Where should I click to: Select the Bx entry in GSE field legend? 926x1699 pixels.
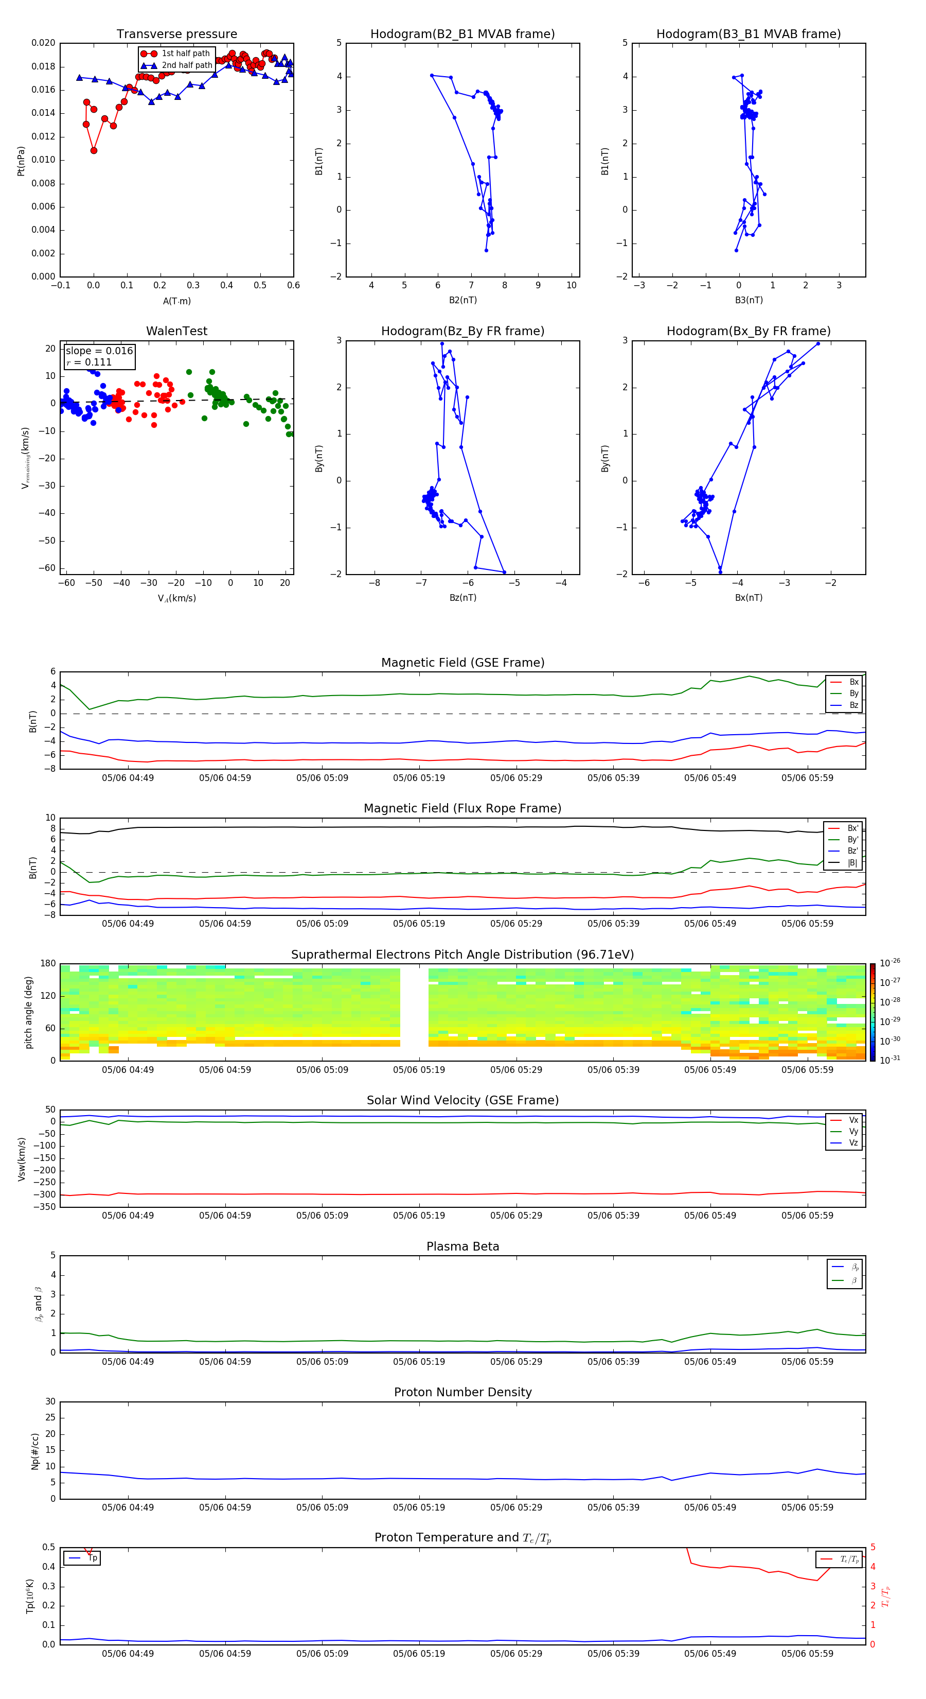(x=844, y=682)
